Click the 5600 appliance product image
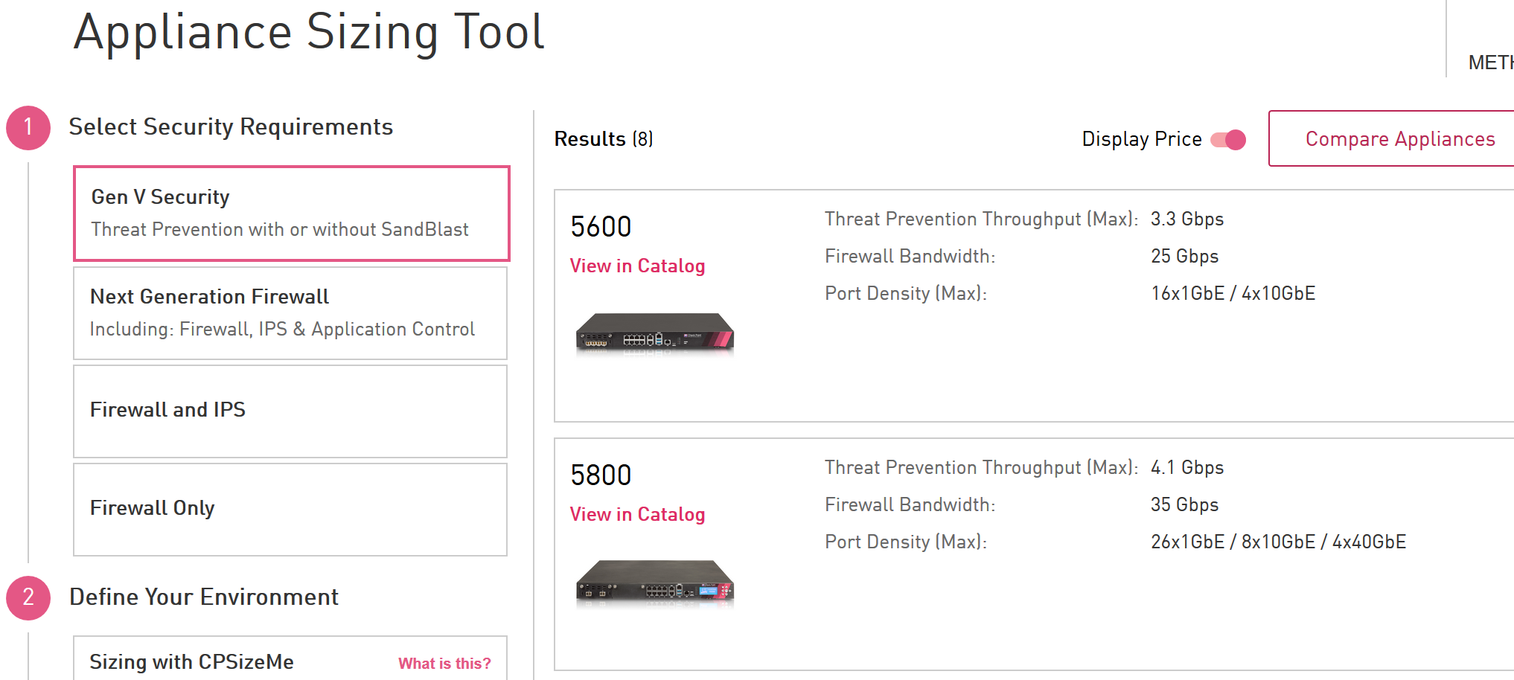1514x680 pixels. click(x=654, y=333)
